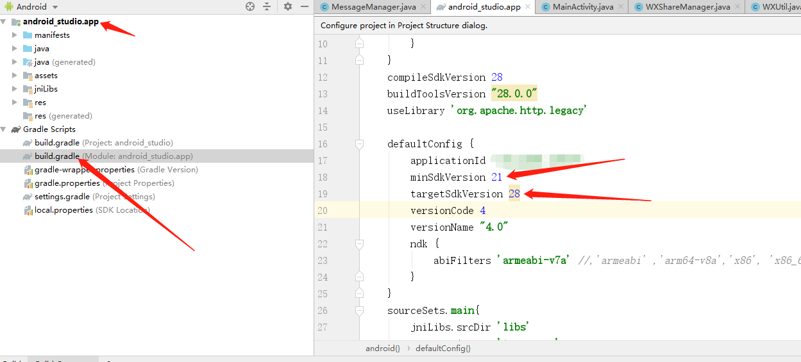Click the android{} breadcrumb
This screenshot has width=801, height=362.
383,349
